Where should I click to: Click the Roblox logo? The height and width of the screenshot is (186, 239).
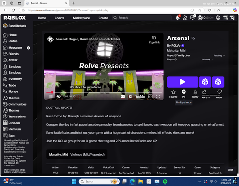[14, 18]
